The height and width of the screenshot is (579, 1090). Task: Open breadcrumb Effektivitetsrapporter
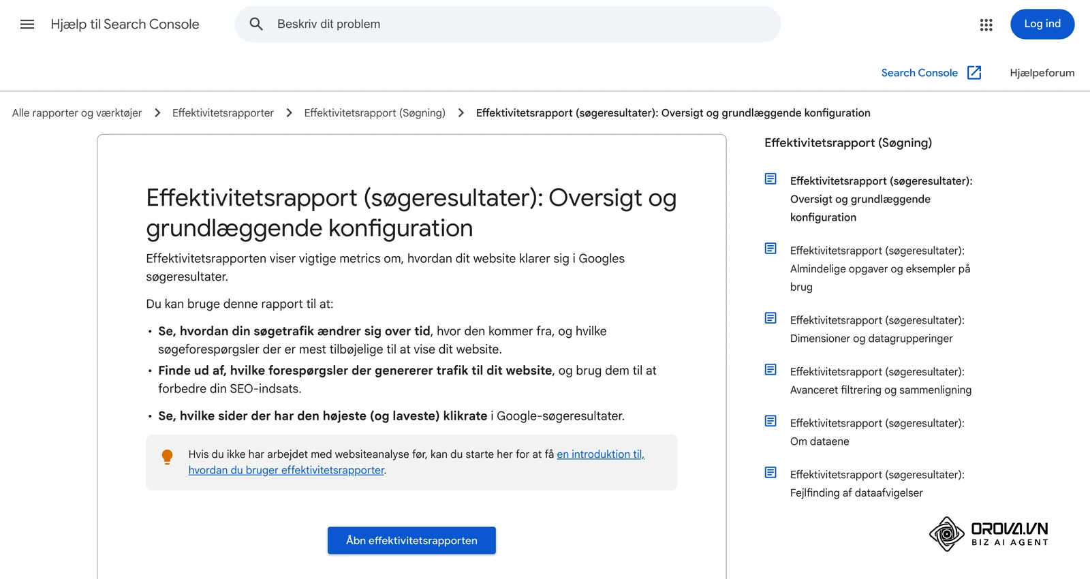pos(223,113)
